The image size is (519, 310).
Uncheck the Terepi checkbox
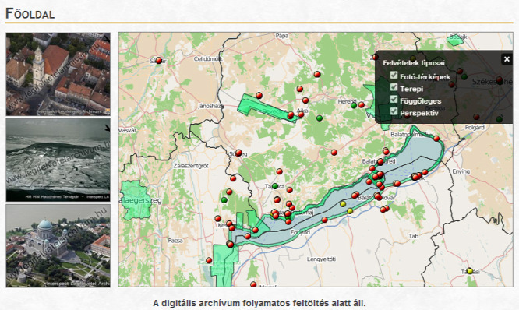click(394, 87)
